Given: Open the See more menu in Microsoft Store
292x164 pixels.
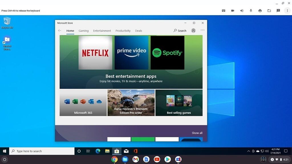Looking at the screenshot, I should click(202, 30).
